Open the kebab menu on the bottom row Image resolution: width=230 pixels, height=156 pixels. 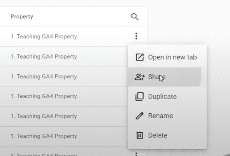point(137,153)
